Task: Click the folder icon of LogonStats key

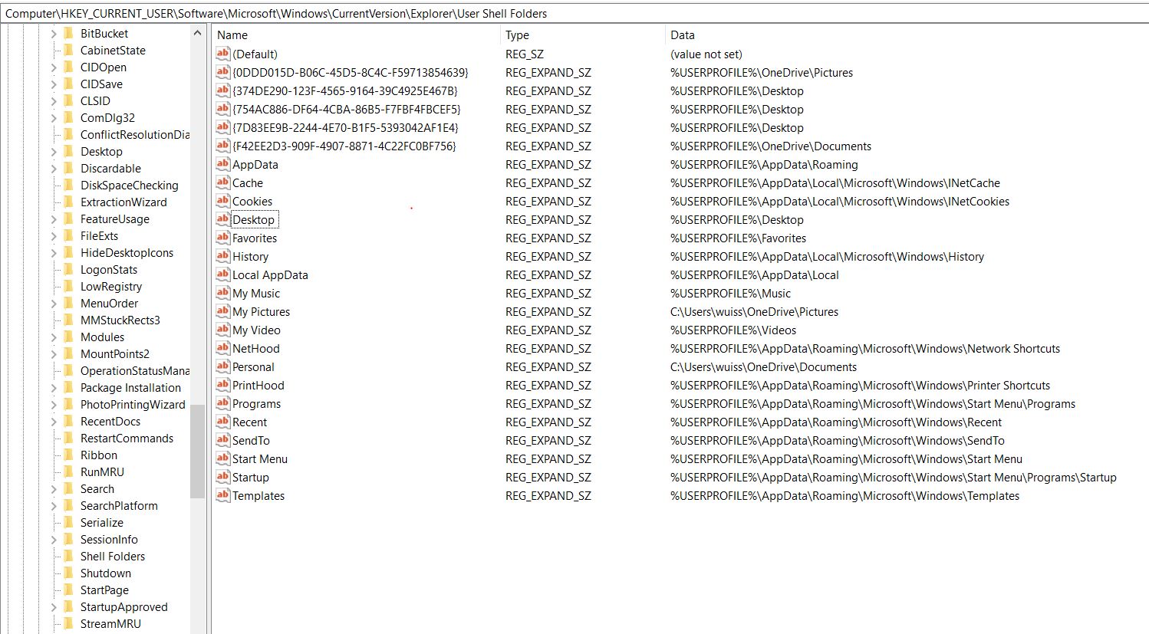Action: click(x=68, y=269)
